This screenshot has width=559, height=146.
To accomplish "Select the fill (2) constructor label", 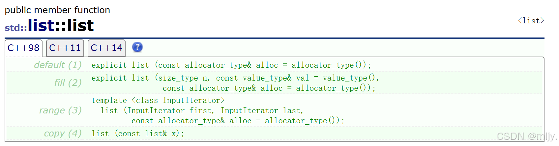I will click(x=68, y=83).
